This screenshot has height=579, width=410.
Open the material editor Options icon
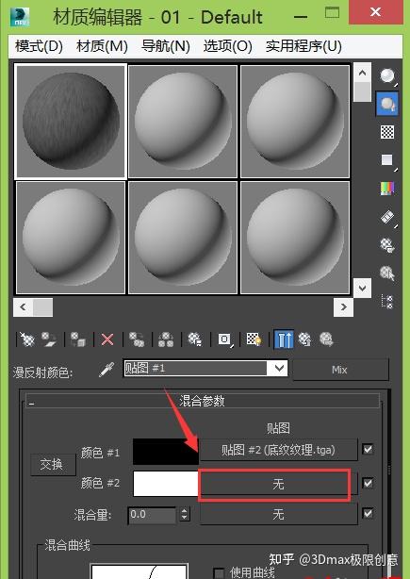pos(387,245)
